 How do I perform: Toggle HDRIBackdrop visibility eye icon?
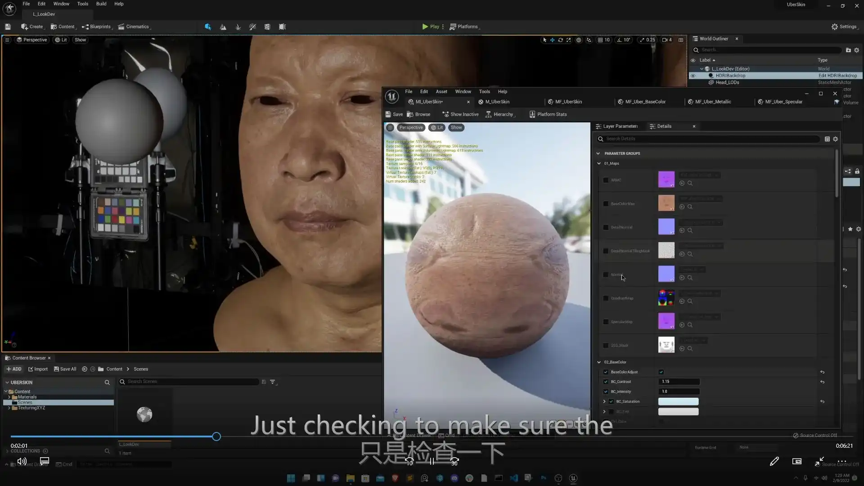[x=693, y=76]
